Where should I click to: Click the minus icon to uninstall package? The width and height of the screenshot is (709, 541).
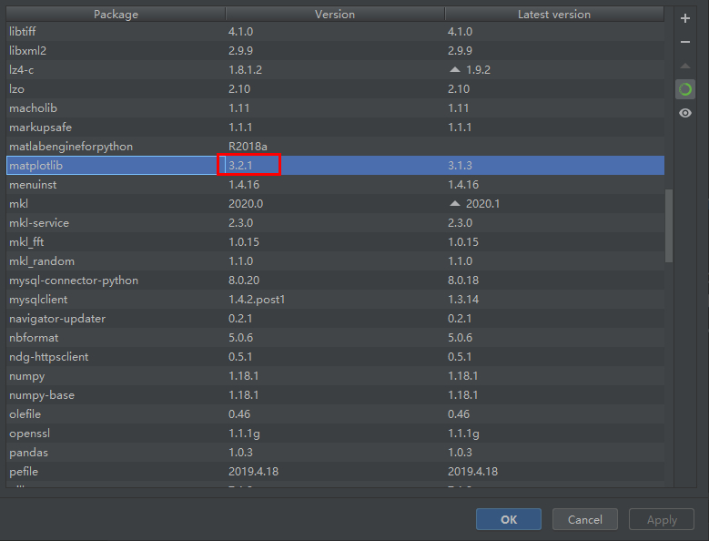click(685, 42)
